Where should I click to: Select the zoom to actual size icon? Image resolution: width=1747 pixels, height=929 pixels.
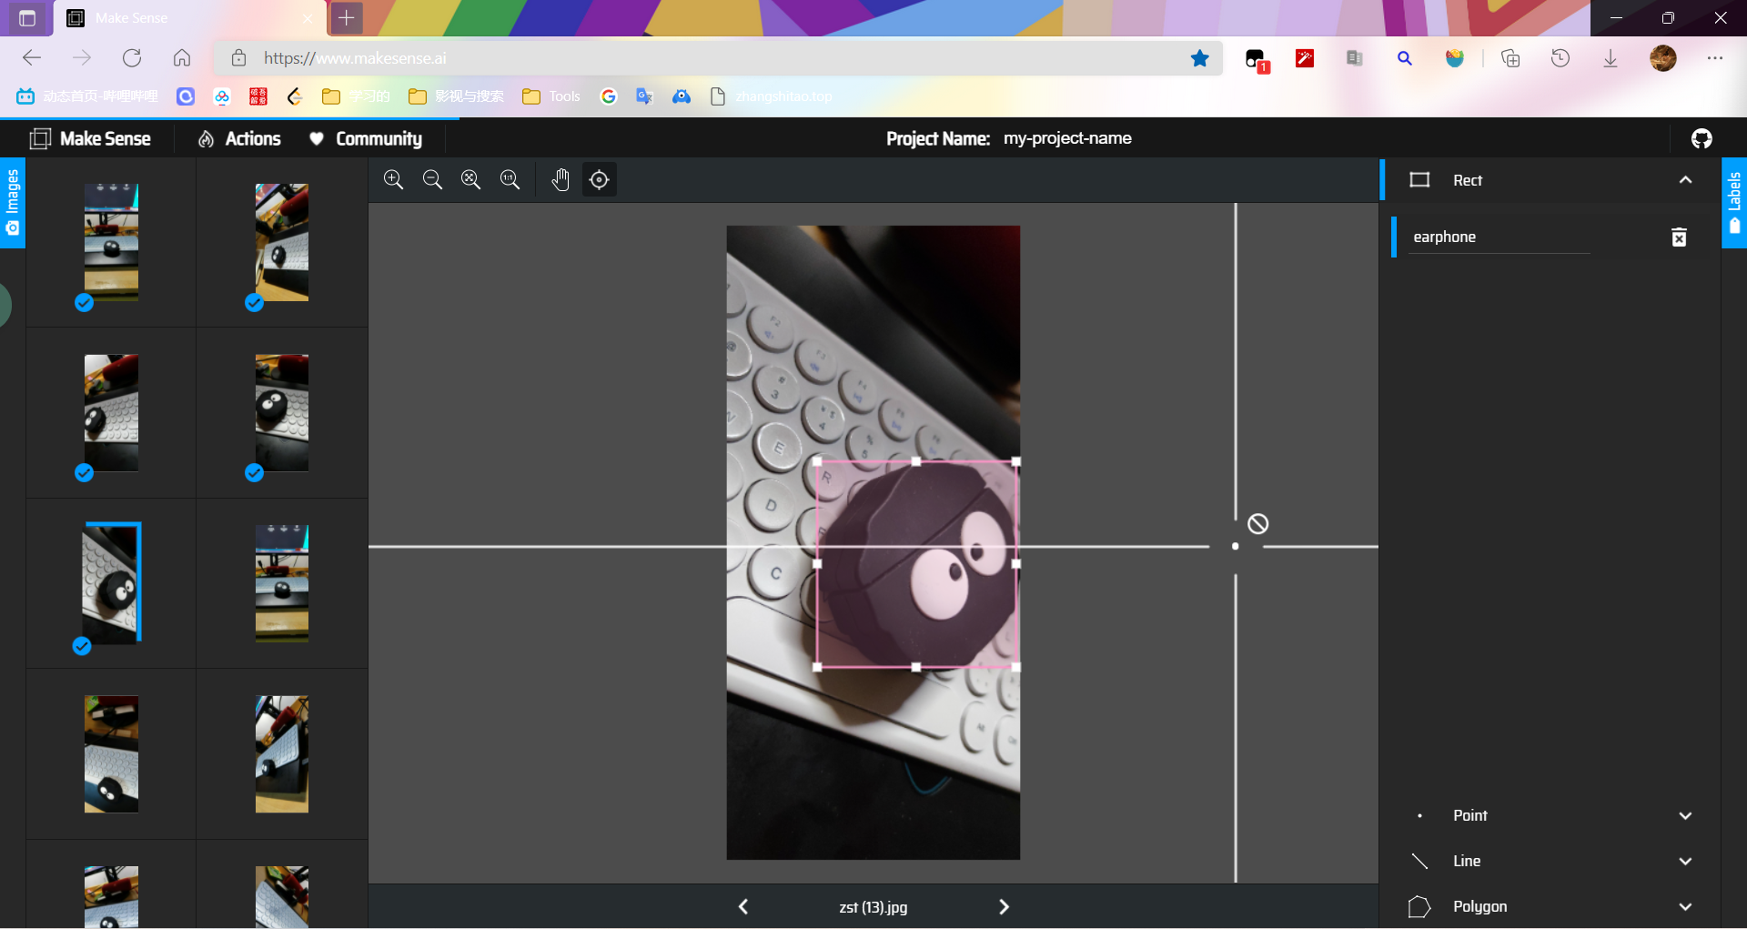coord(510,179)
